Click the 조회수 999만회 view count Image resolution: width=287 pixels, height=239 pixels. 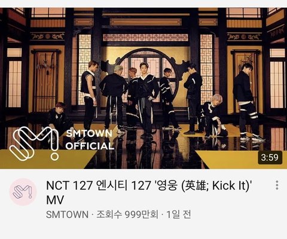click(127, 215)
